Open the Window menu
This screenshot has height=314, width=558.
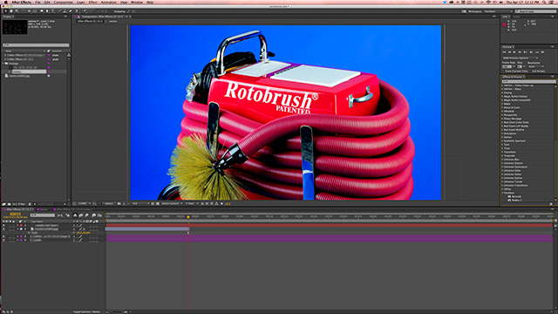pos(137,2)
